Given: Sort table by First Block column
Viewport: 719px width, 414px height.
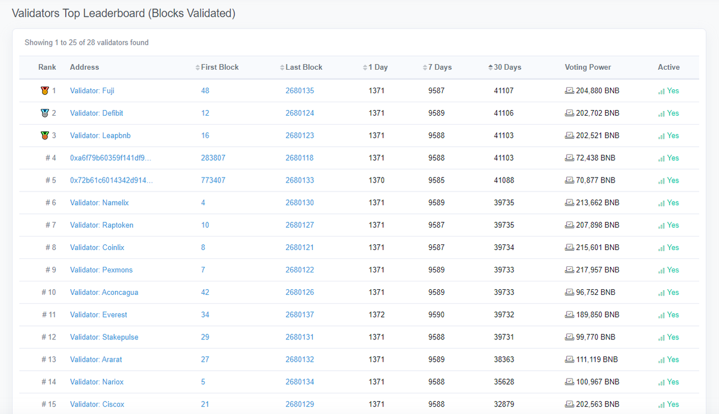Looking at the screenshot, I should pyautogui.click(x=217, y=67).
